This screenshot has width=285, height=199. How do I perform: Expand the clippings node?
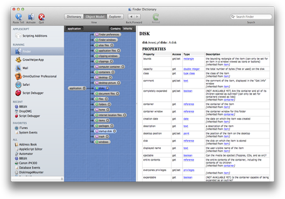coord(111,61)
